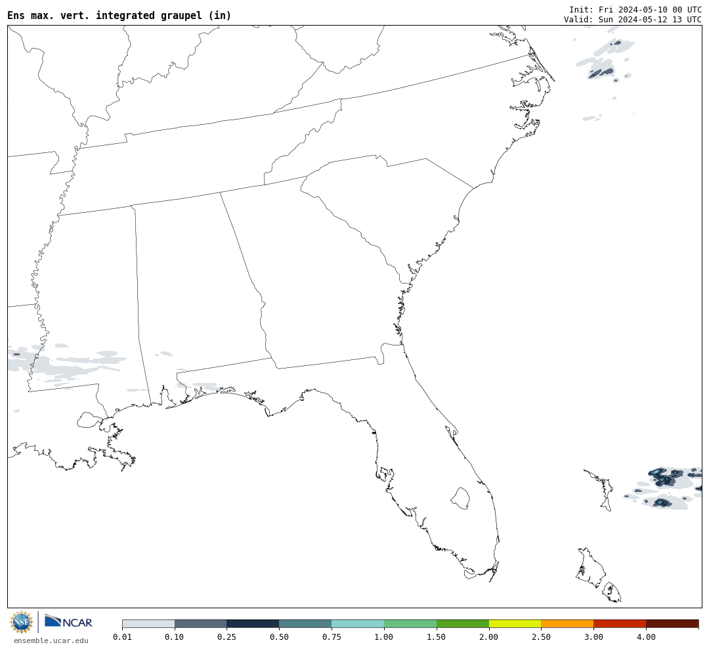Click the NSF logo

pos(21,622)
